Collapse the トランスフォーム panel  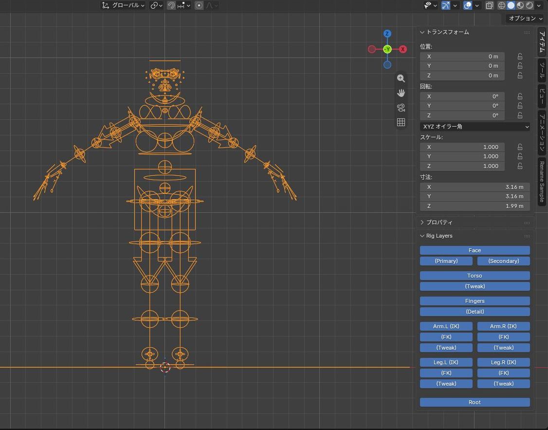point(422,32)
